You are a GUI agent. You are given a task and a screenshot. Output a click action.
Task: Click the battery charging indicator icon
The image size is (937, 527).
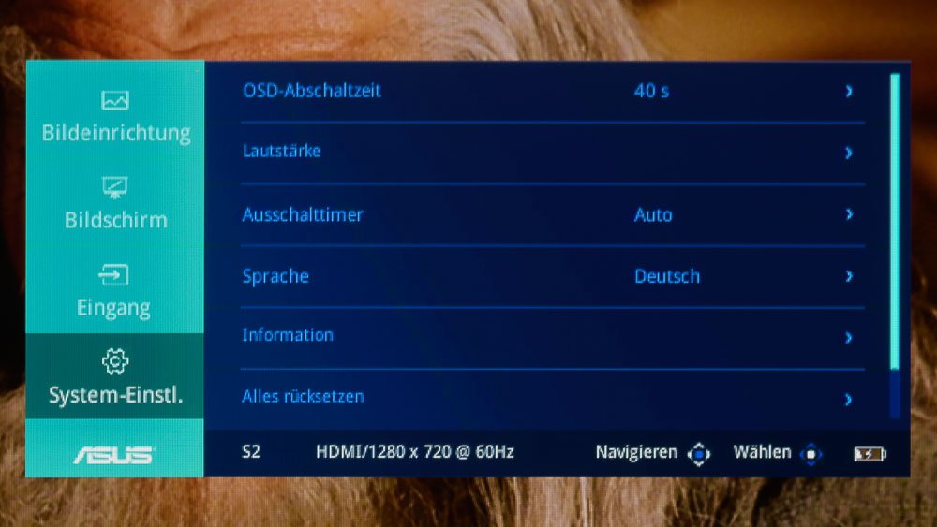pyautogui.click(x=870, y=454)
